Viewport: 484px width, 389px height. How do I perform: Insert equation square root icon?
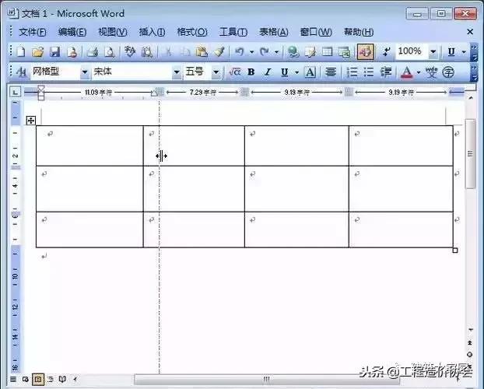click(234, 72)
